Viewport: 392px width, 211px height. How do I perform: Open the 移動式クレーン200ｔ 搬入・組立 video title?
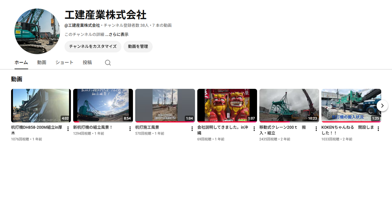[x=283, y=130]
